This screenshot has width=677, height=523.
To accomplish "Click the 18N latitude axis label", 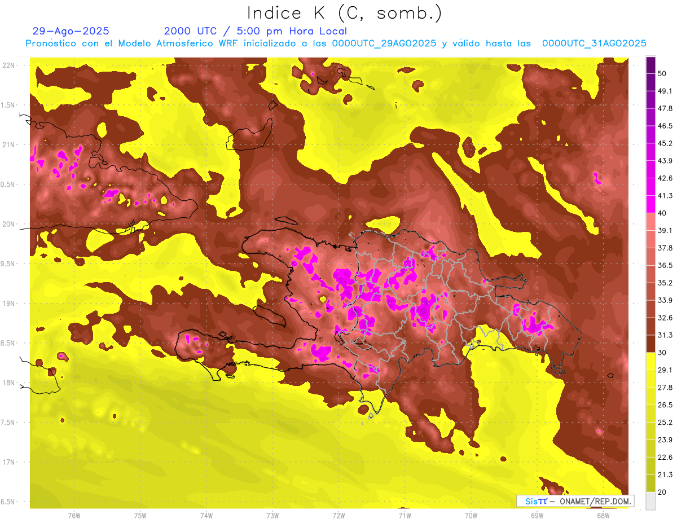I will pyautogui.click(x=9, y=383).
